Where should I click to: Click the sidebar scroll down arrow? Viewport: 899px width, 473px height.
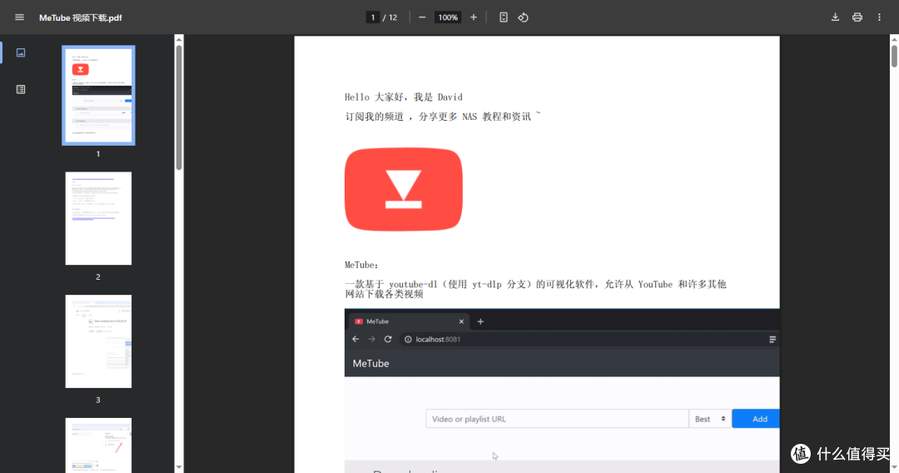click(x=179, y=467)
